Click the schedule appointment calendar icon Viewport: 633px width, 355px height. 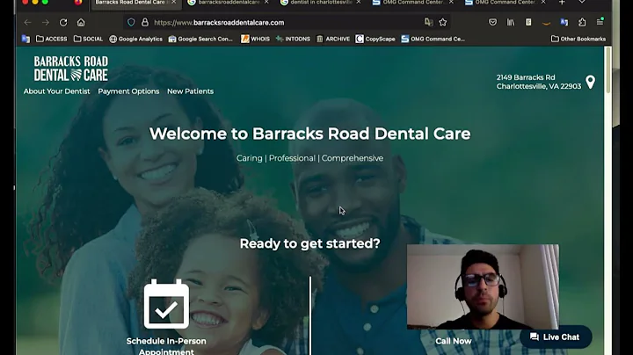(x=166, y=304)
